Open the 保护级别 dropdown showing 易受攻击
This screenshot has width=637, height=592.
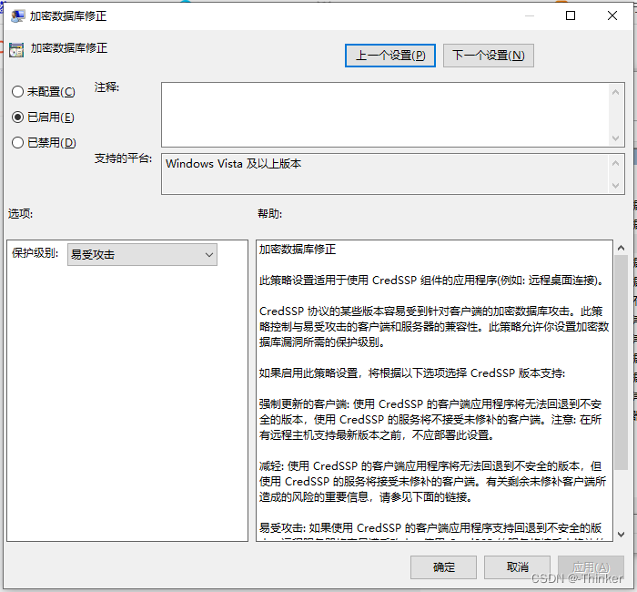pos(142,254)
